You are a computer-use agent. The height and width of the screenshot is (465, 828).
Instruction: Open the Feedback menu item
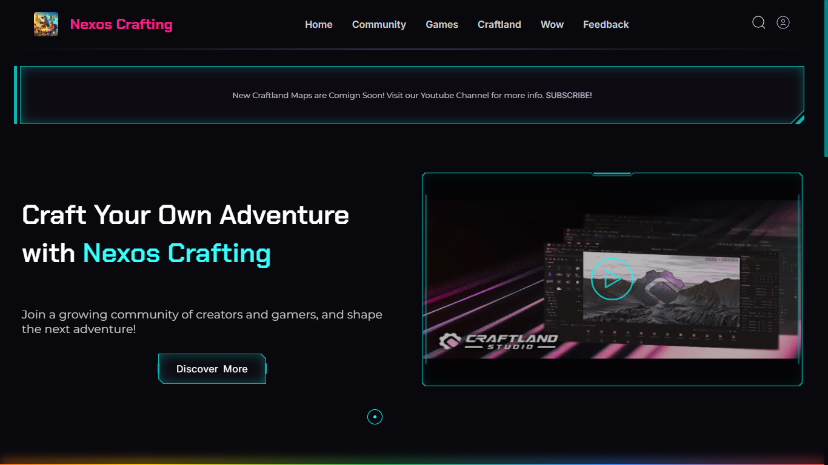pos(606,24)
